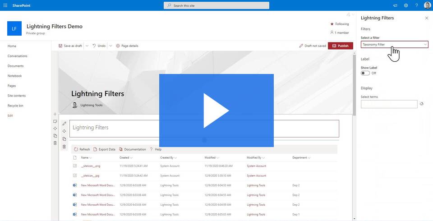Open the Select a filter dropdown
This screenshot has height=221, width=433.
pyautogui.click(x=394, y=45)
